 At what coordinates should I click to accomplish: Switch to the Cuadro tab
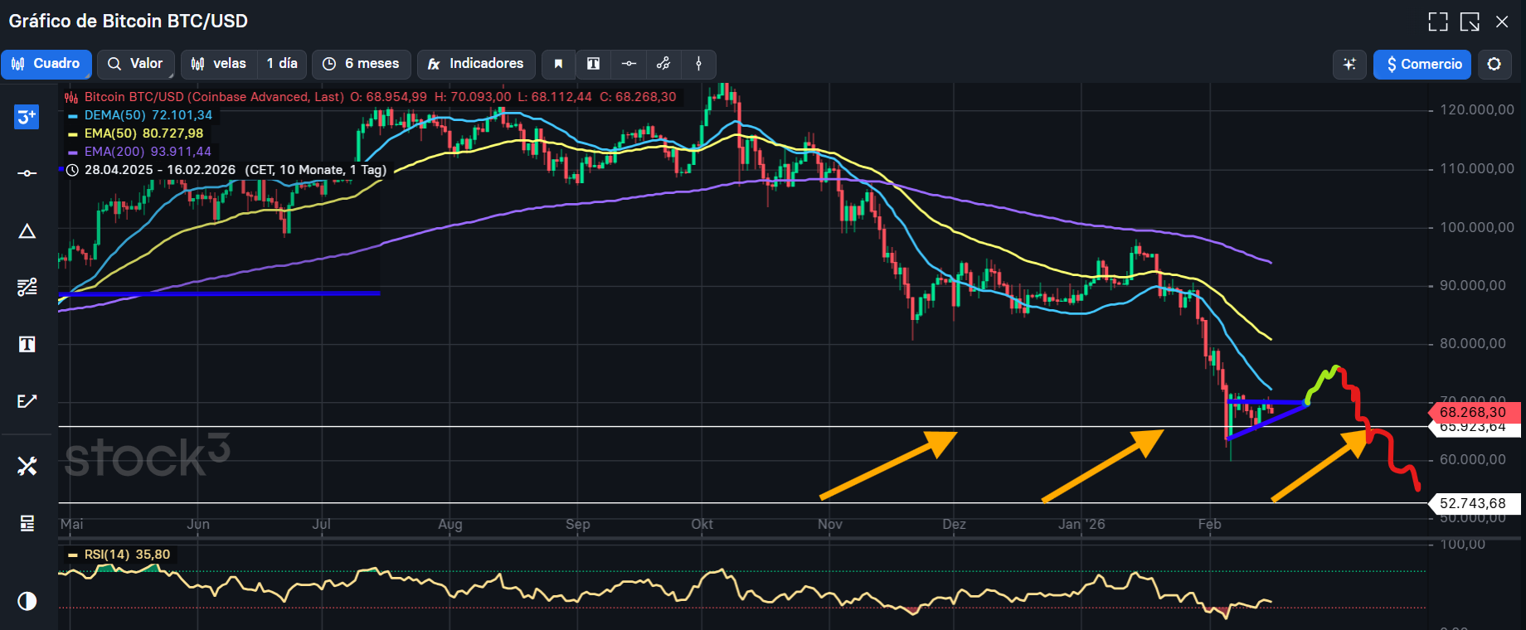click(46, 64)
